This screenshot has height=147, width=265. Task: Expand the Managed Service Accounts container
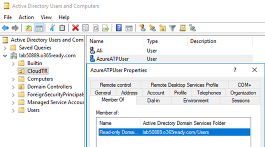pyautogui.click(x=13, y=103)
